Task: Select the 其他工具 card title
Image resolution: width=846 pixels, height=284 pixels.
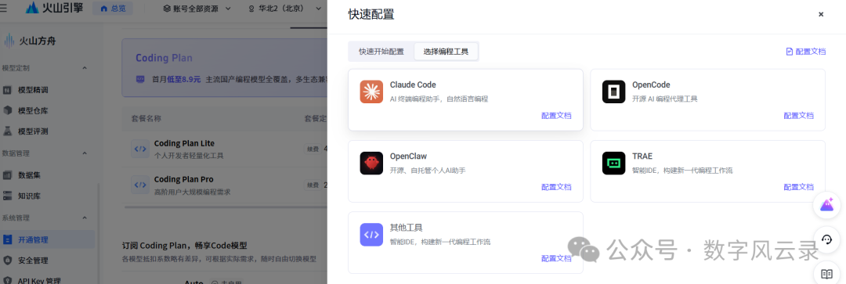Action: 406,228
